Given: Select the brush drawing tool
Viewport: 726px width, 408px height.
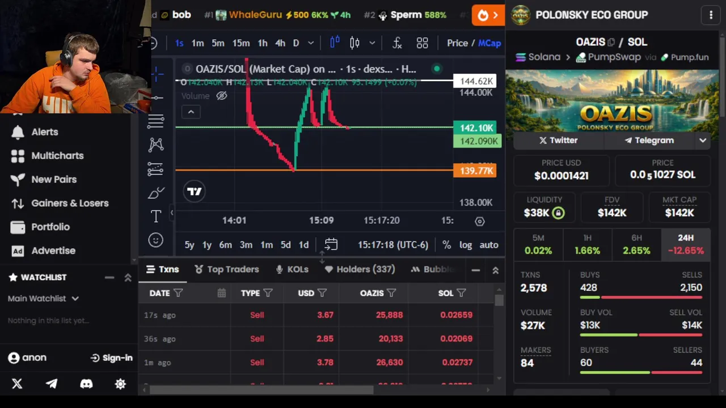Looking at the screenshot, I should pos(156,193).
